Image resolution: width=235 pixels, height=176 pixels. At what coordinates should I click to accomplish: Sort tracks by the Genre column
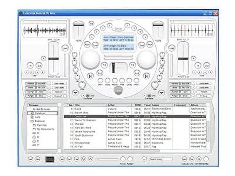tap(162, 105)
